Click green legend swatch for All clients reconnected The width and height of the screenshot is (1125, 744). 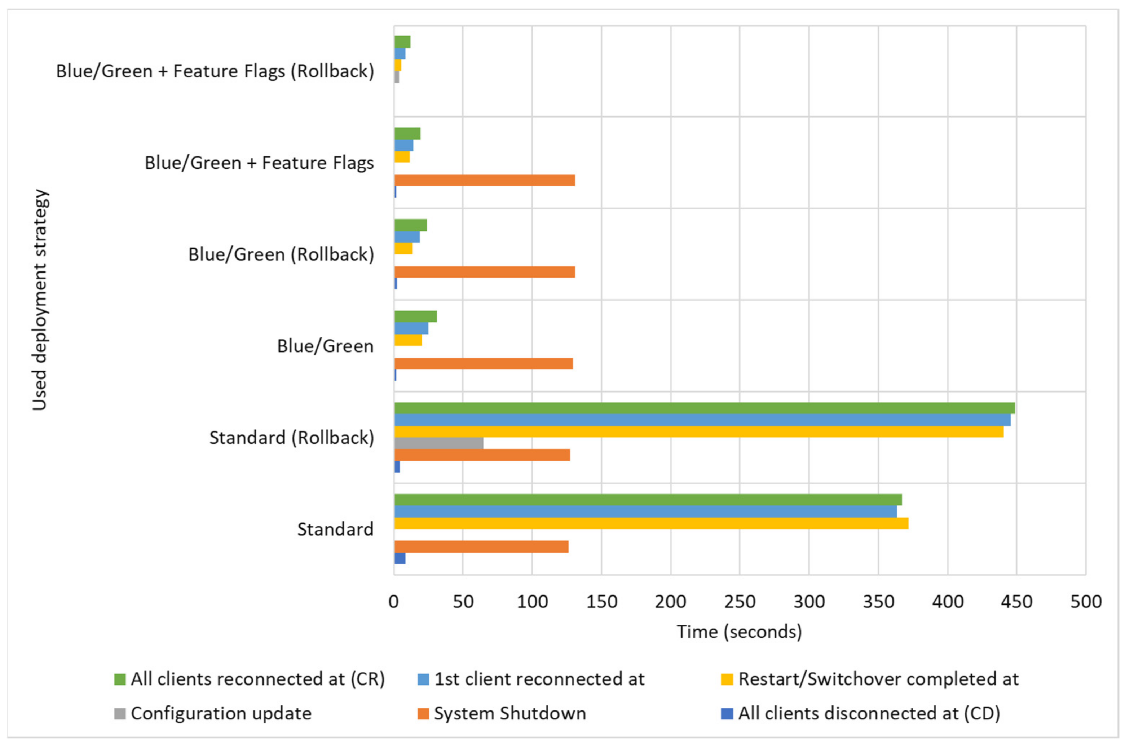click(x=120, y=679)
